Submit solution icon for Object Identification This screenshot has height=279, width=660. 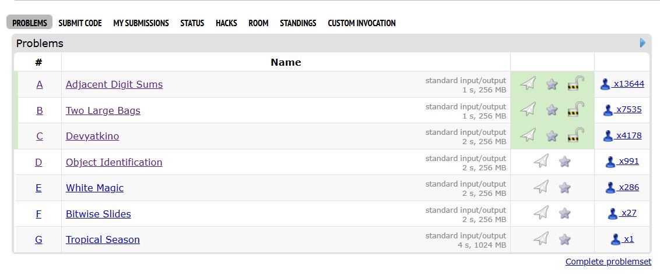point(541,161)
